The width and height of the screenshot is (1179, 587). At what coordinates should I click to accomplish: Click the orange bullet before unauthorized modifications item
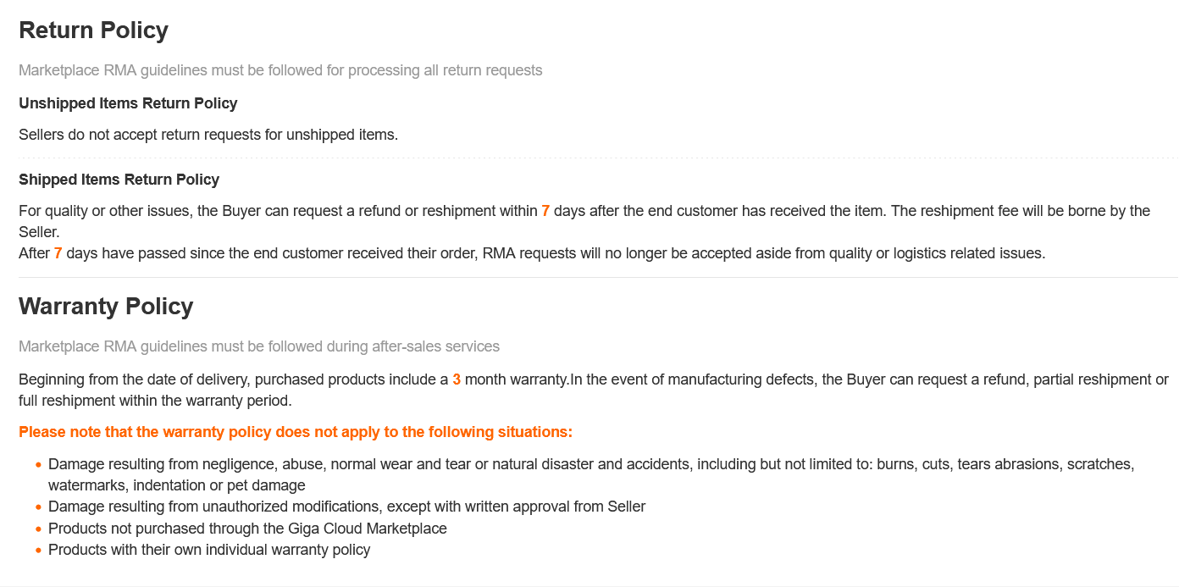coord(38,507)
